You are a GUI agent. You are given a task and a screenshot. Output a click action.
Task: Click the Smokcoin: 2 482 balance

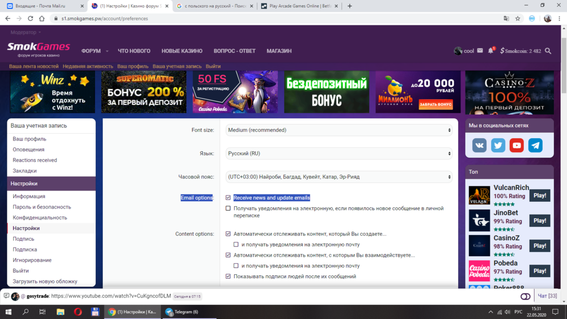tap(521, 51)
